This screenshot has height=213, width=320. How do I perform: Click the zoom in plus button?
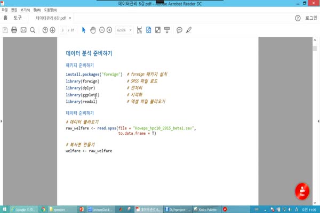109,30
